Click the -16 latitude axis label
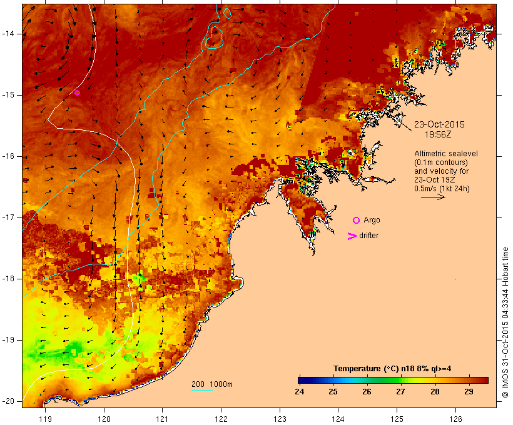Image resolution: width=513 pixels, height=425 pixels. tap(8, 156)
